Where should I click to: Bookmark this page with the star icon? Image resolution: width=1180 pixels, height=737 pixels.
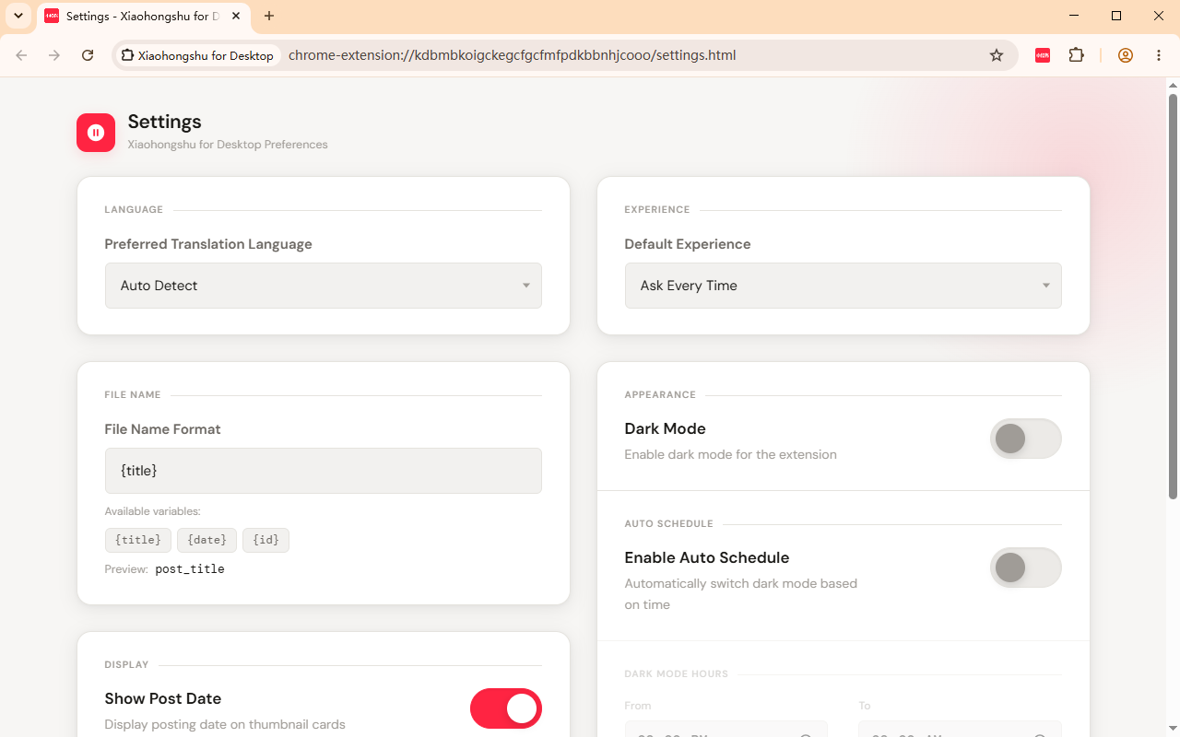997,55
